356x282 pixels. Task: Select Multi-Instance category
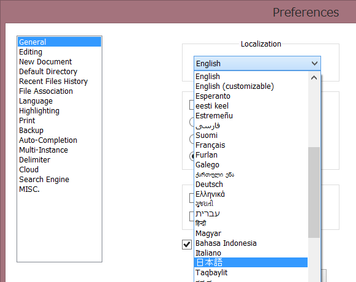tap(59, 150)
